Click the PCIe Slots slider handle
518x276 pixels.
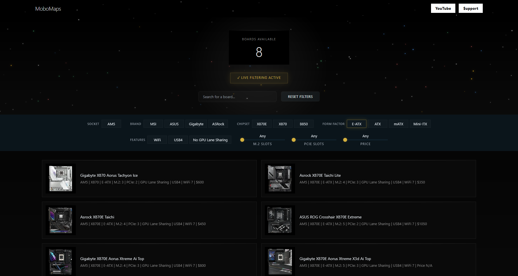[294, 140]
